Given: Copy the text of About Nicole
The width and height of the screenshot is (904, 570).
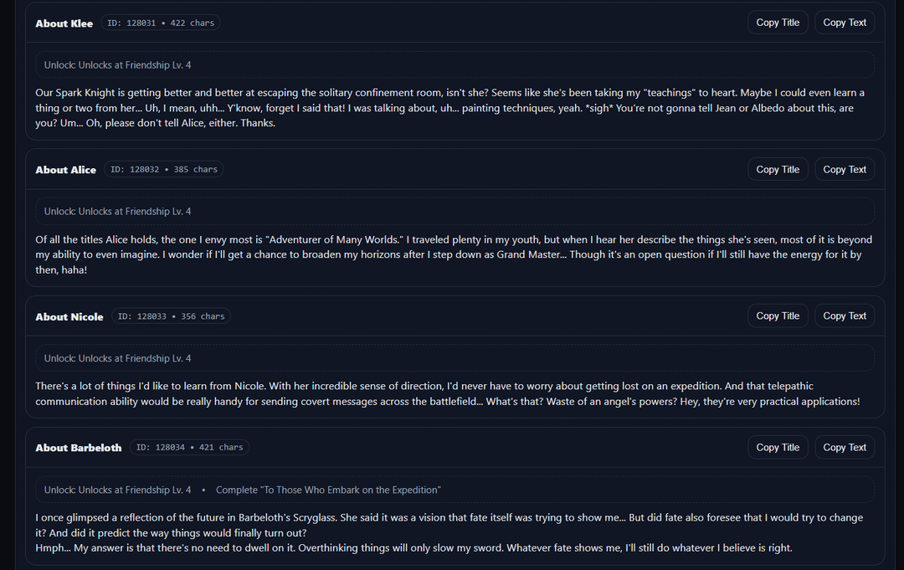Looking at the screenshot, I should (845, 316).
